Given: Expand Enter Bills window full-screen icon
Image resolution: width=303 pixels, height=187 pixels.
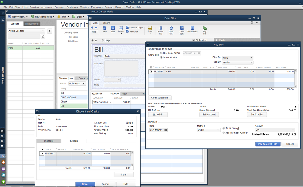Looking at the screenshot, I should [x=252, y=23].
